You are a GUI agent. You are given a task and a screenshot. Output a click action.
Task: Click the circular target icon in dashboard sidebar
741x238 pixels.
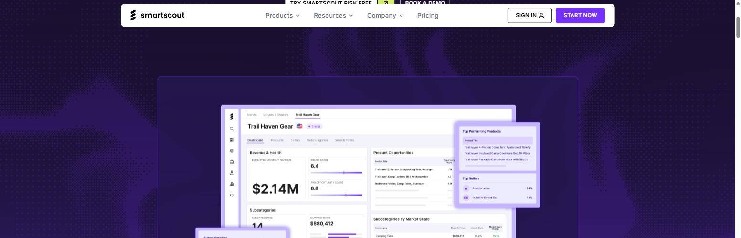pos(232,151)
